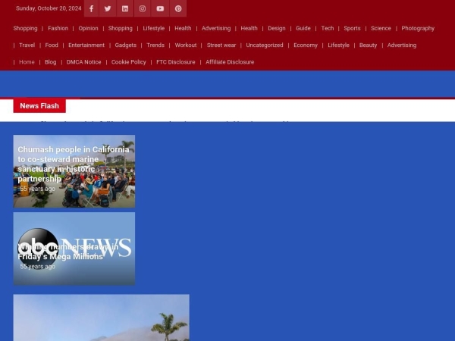Screen dimensions: 455x341
Task: Open the Sports category
Action: (352, 29)
